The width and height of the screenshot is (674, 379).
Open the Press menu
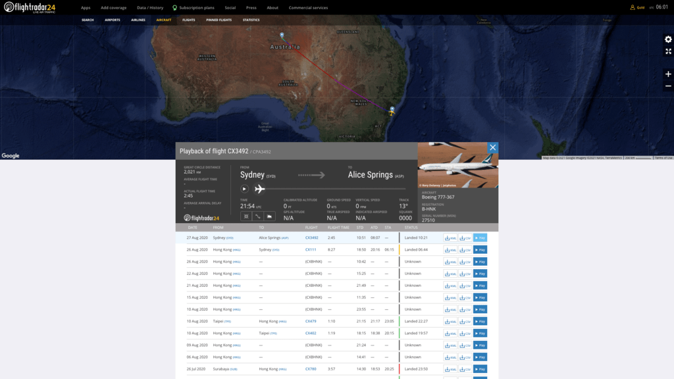click(251, 8)
